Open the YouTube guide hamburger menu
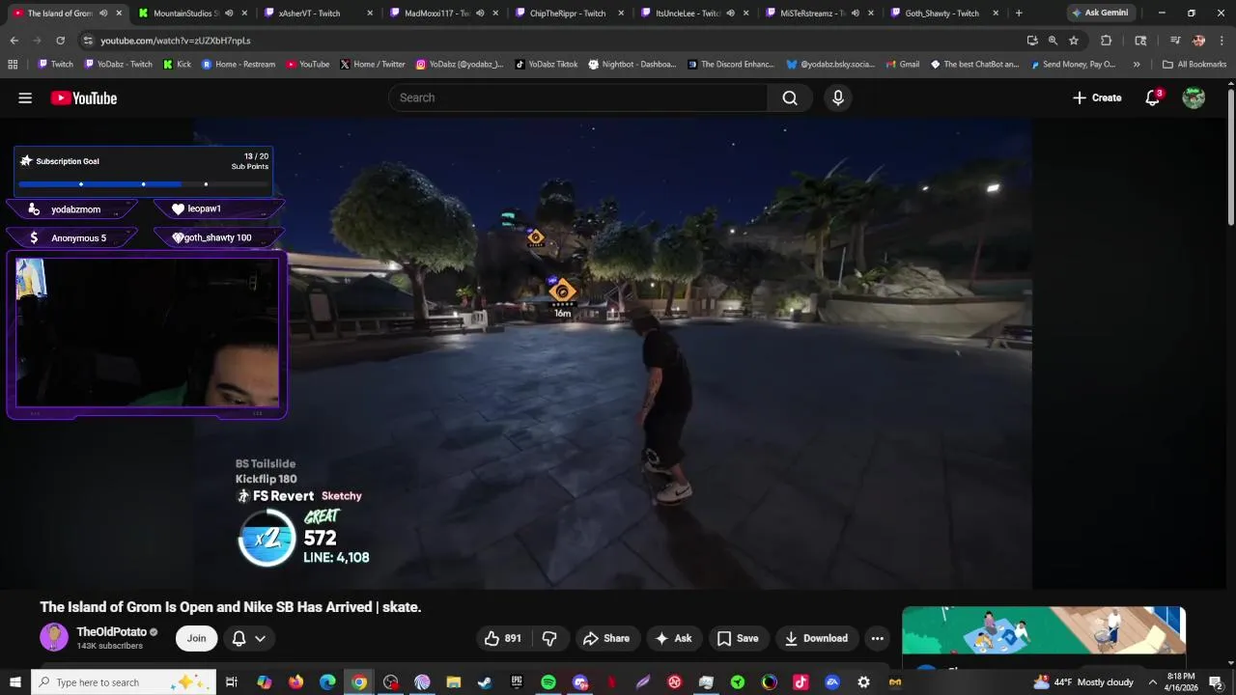 pyautogui.click(x=25, y=97)
